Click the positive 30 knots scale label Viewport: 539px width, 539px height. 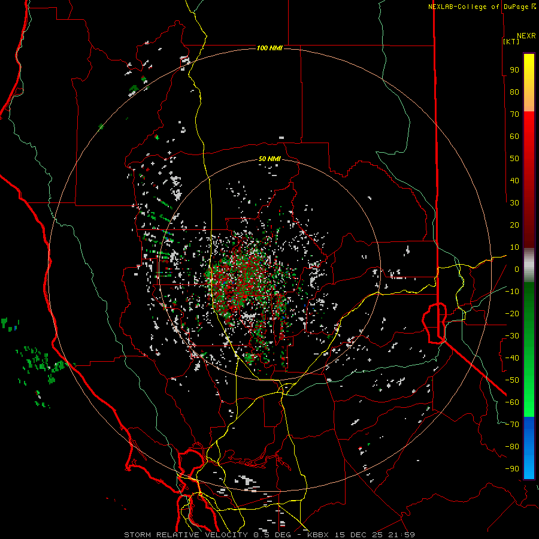tap(514, 203)
